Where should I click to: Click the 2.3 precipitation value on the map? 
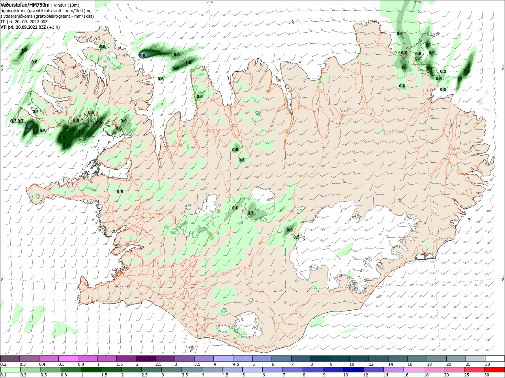(x=99, y=123)
